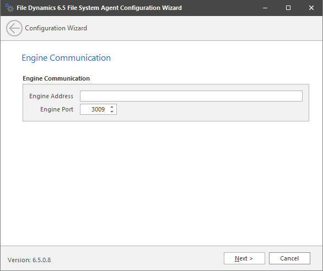Click the bold Engine Communication group label

56,78
